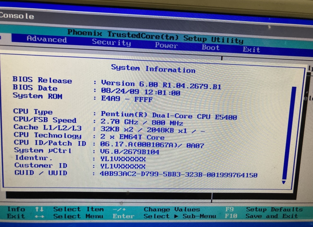Click the UUID value starting with 40B93AC2
This screenshot has height=227, width=313.
178,174
